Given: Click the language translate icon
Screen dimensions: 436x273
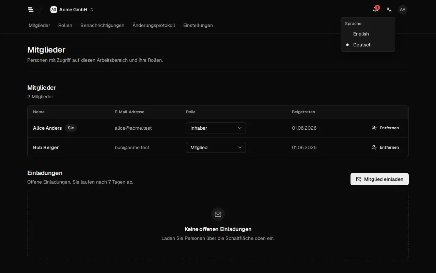Looking at the screenshot, I should pos(389,10).
